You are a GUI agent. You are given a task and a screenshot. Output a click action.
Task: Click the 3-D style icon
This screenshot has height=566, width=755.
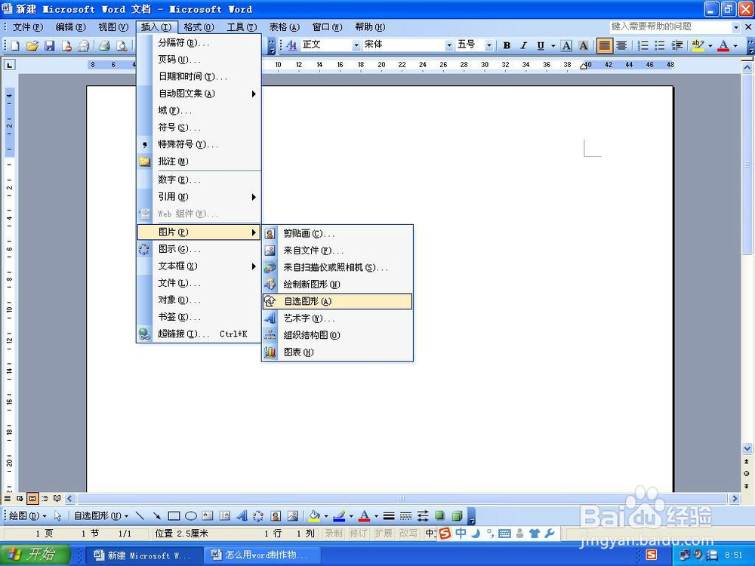(457, 516)
